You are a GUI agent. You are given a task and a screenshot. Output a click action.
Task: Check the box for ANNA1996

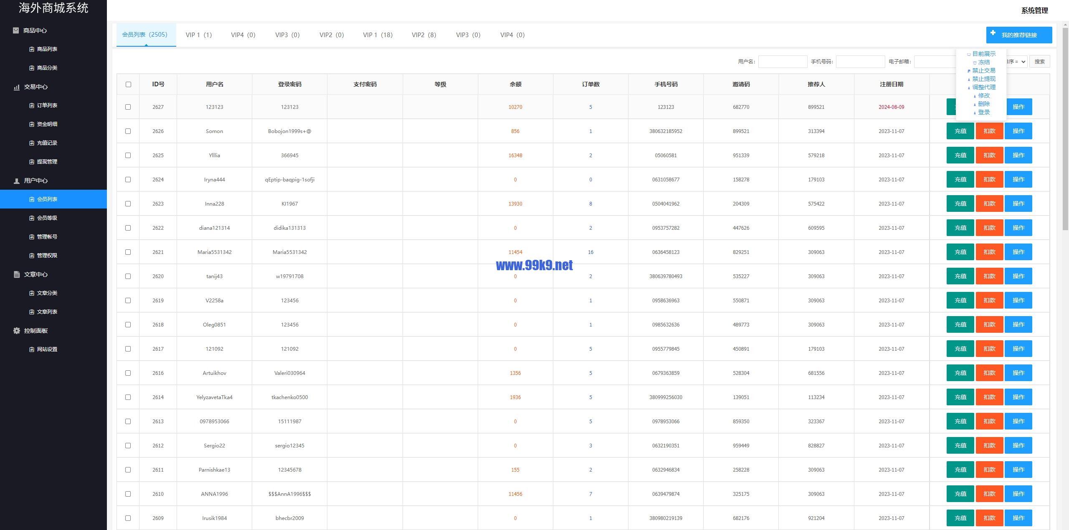click(x=128, y=494)
